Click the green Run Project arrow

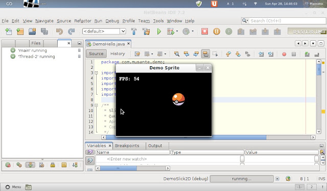click(x=159, y=32)
